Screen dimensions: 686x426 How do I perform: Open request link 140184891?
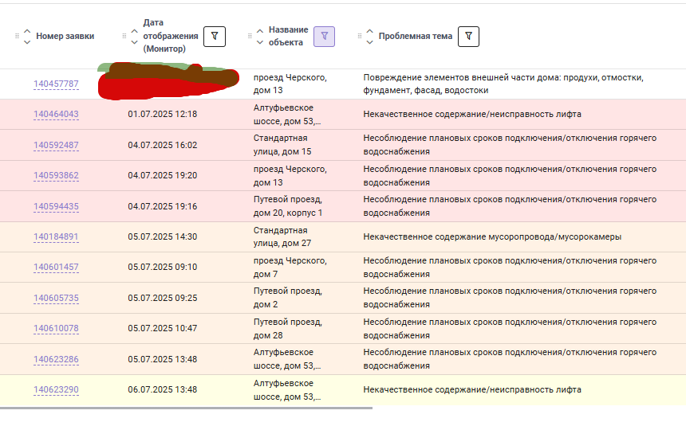click(56, 236)
